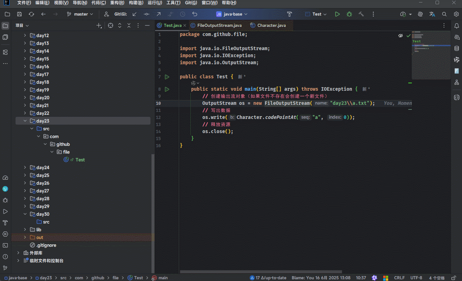Switch to FileOutputStream.java tab
Screen dimensions: 462x281
tap(219, 25)
